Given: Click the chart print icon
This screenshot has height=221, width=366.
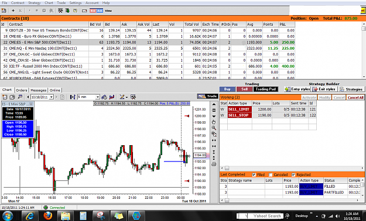Looking at the screenshot, I should [214, 164].
